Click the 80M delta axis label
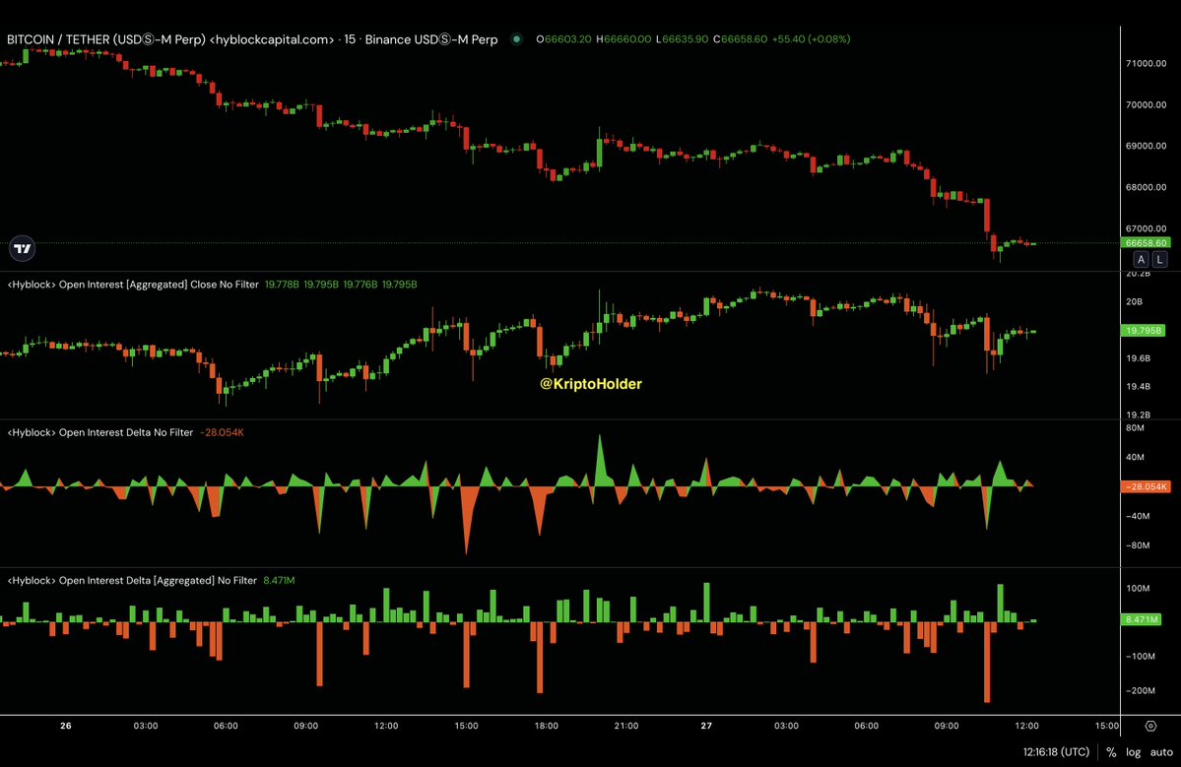 [1135, 428]
